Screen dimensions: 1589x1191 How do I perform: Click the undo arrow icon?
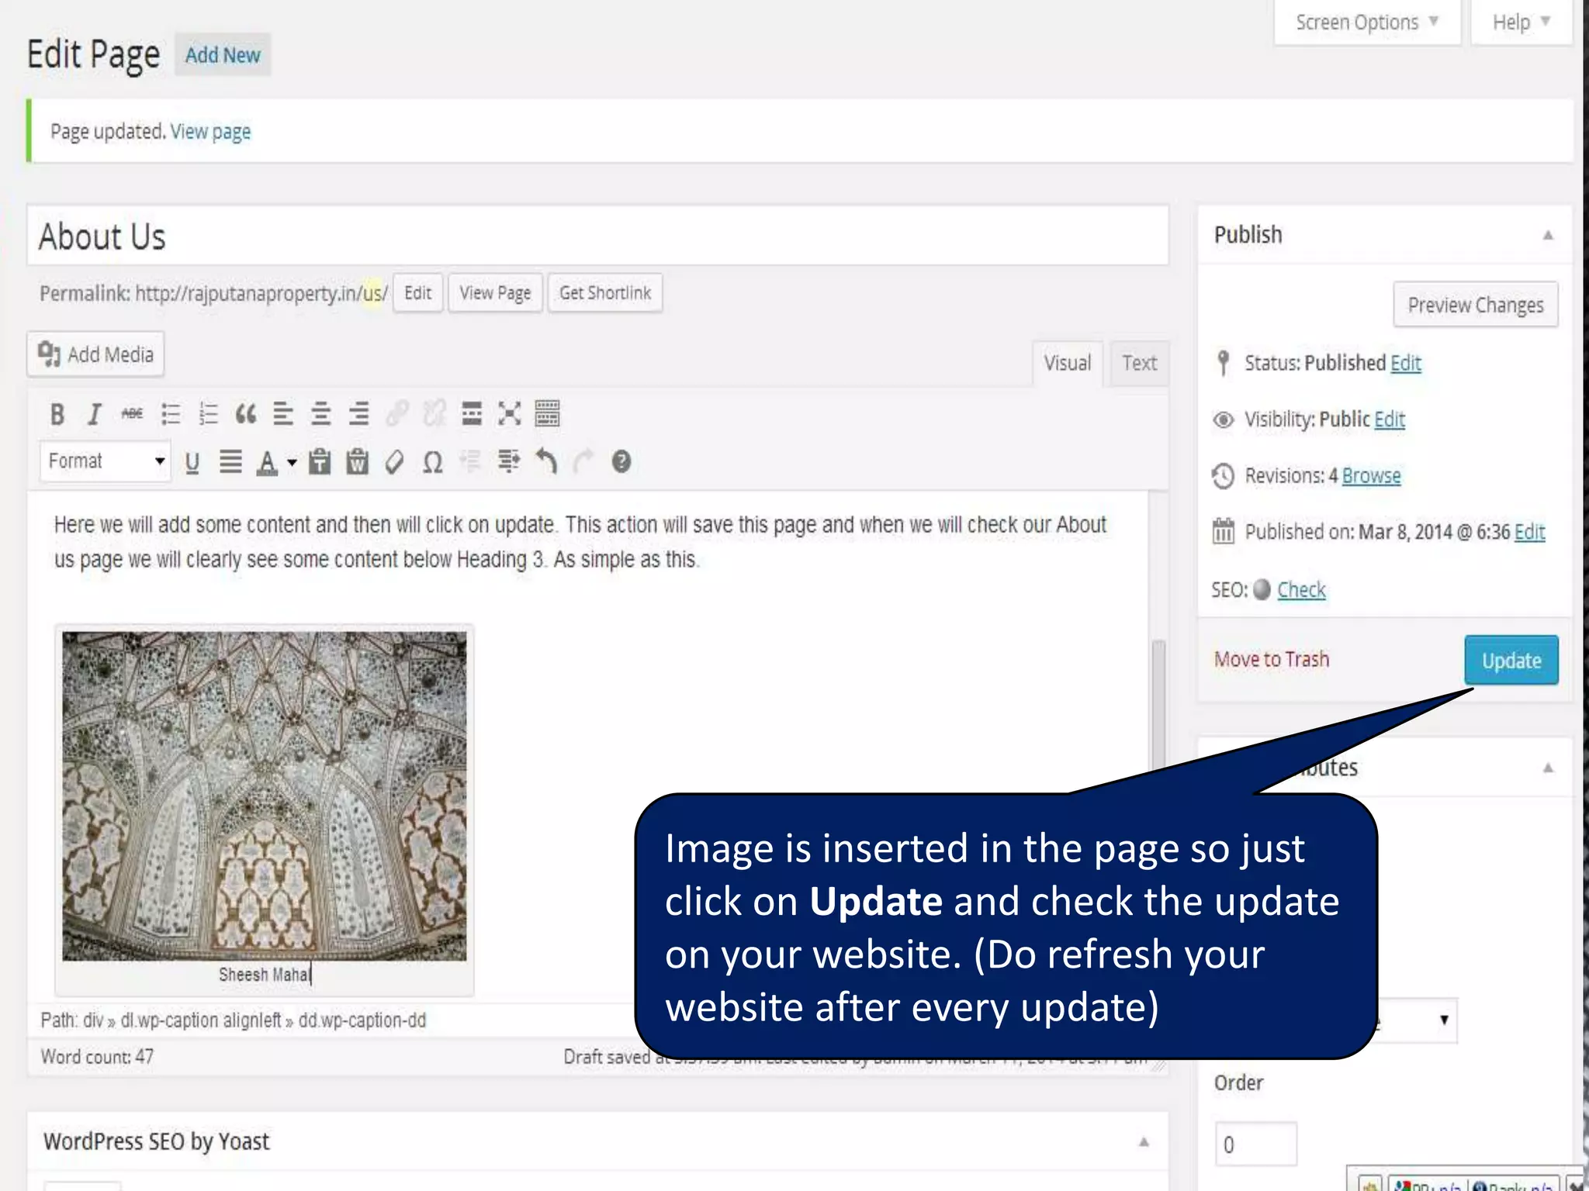tap(546, 462)
